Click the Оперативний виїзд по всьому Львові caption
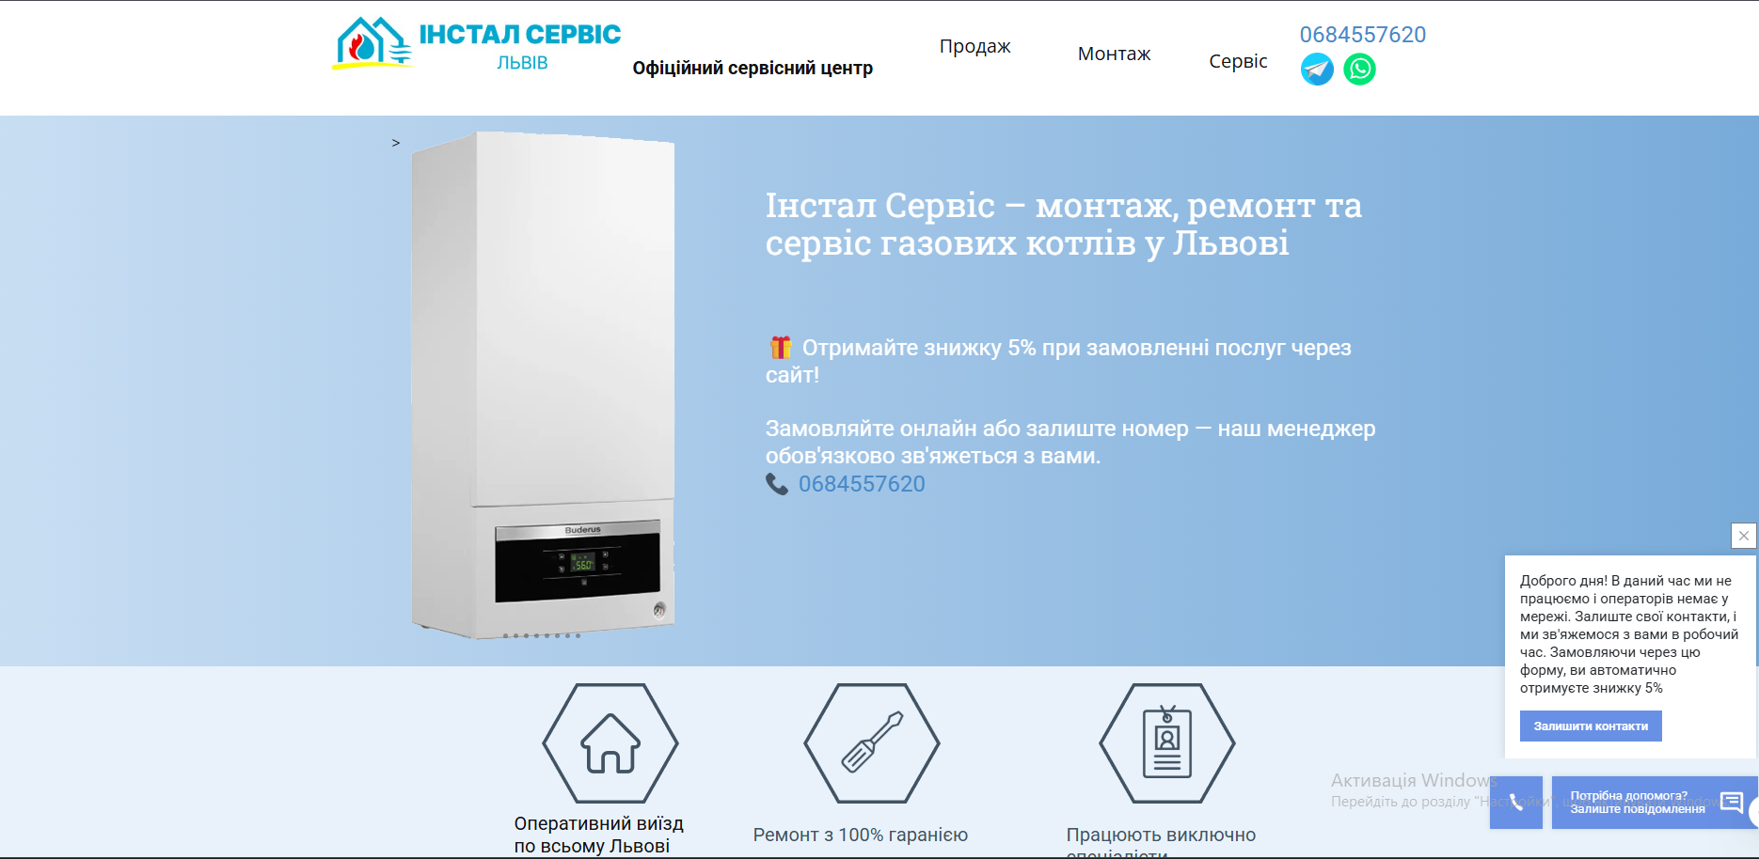1759x859 pixels. [598, 835]
